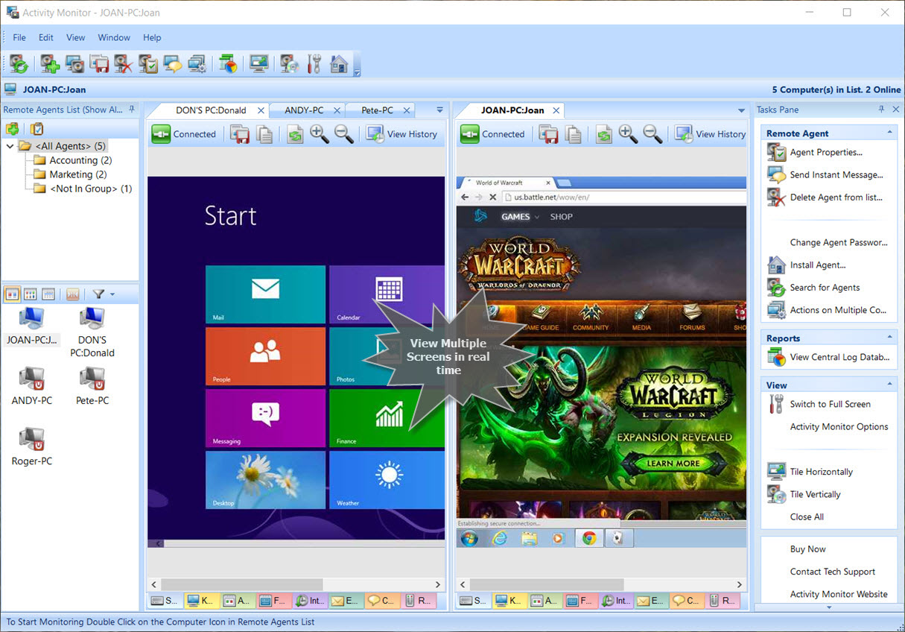The height and width of the screenshot is (632, 905).
Task: Click the send instant message toolbar icon
Action: (x=172, y=64)
